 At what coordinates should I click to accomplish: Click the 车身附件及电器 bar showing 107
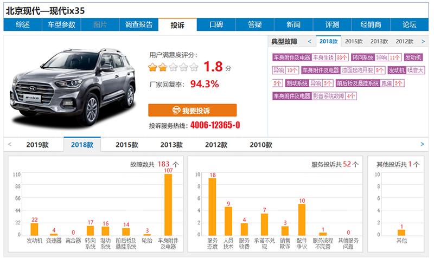click(168, 205)
